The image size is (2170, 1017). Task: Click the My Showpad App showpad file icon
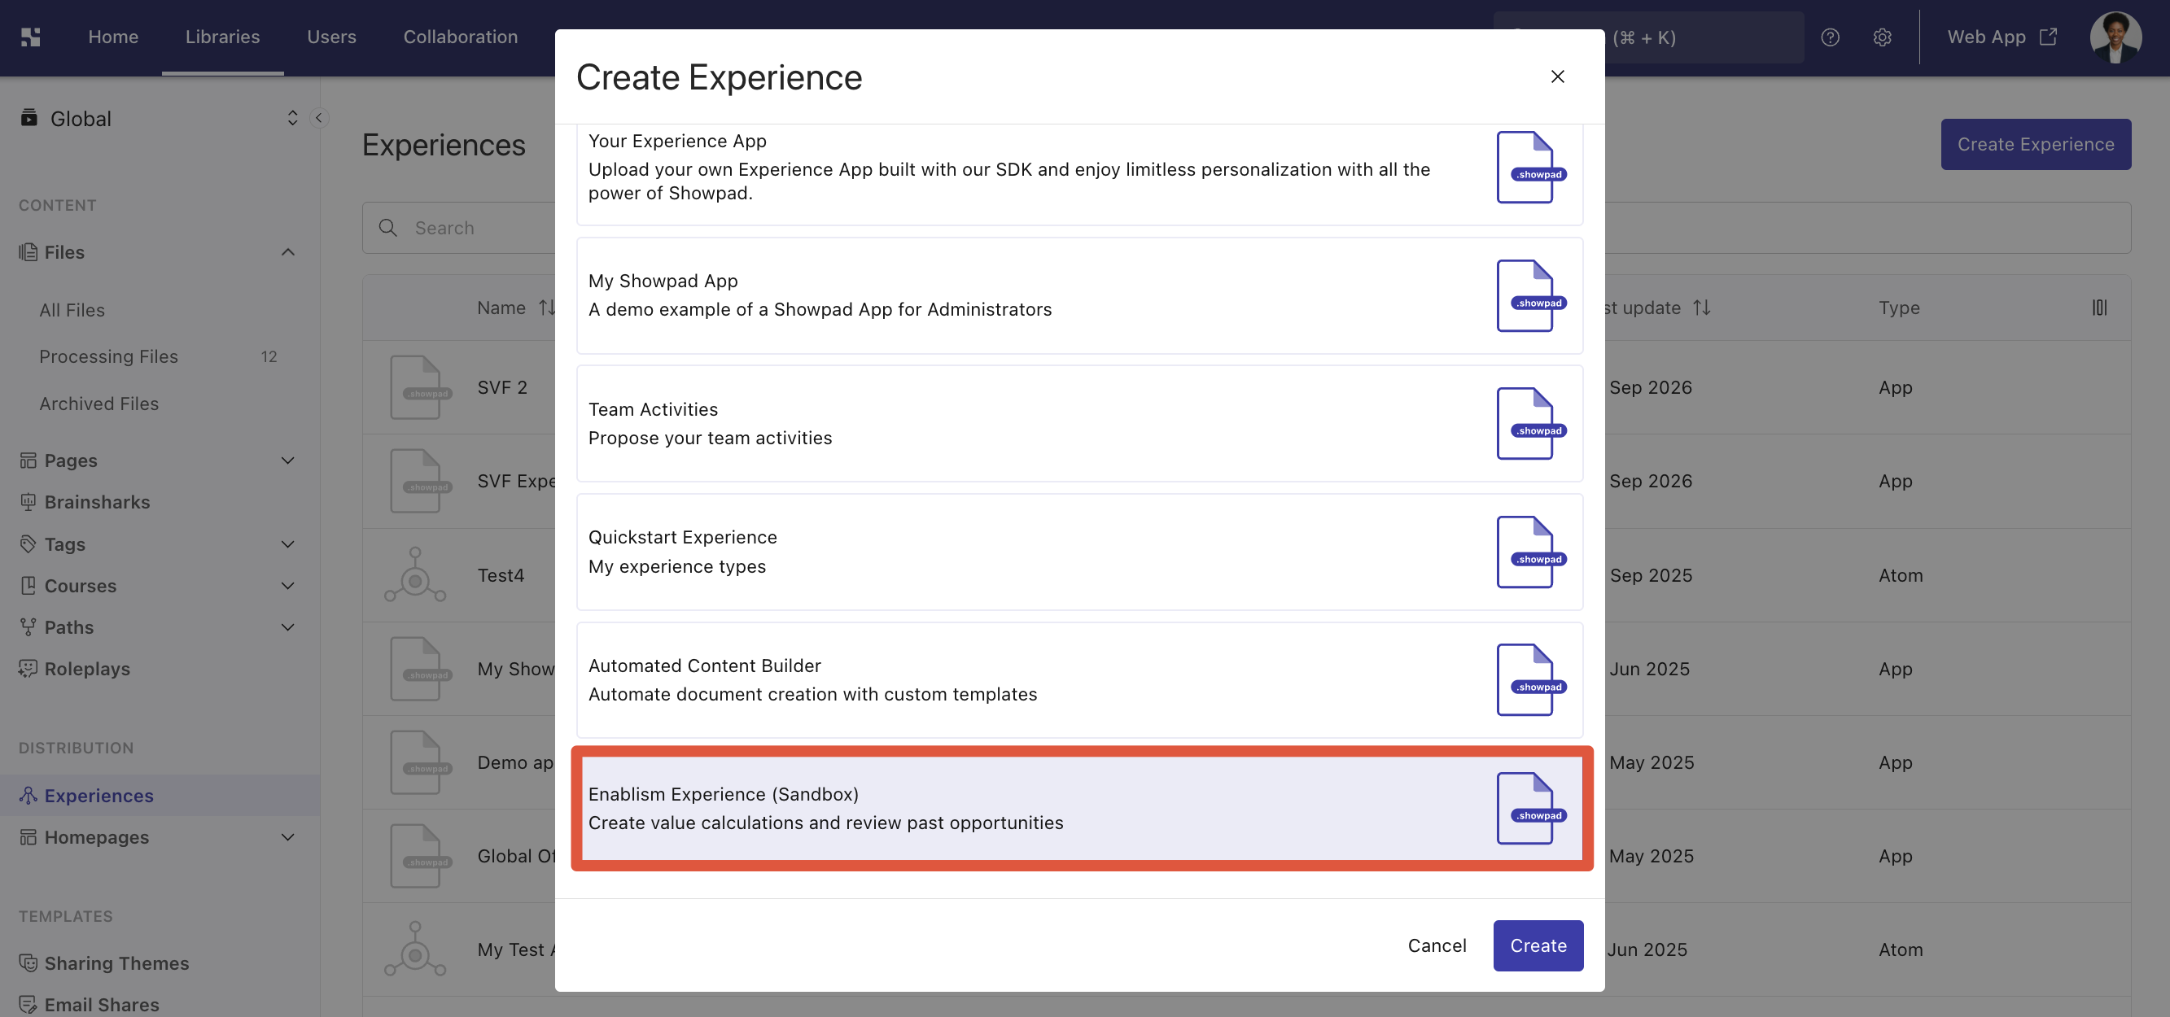coord(1530,295)
